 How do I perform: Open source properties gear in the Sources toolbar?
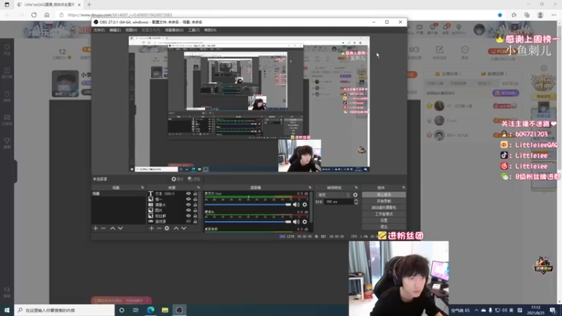(167, 228)
